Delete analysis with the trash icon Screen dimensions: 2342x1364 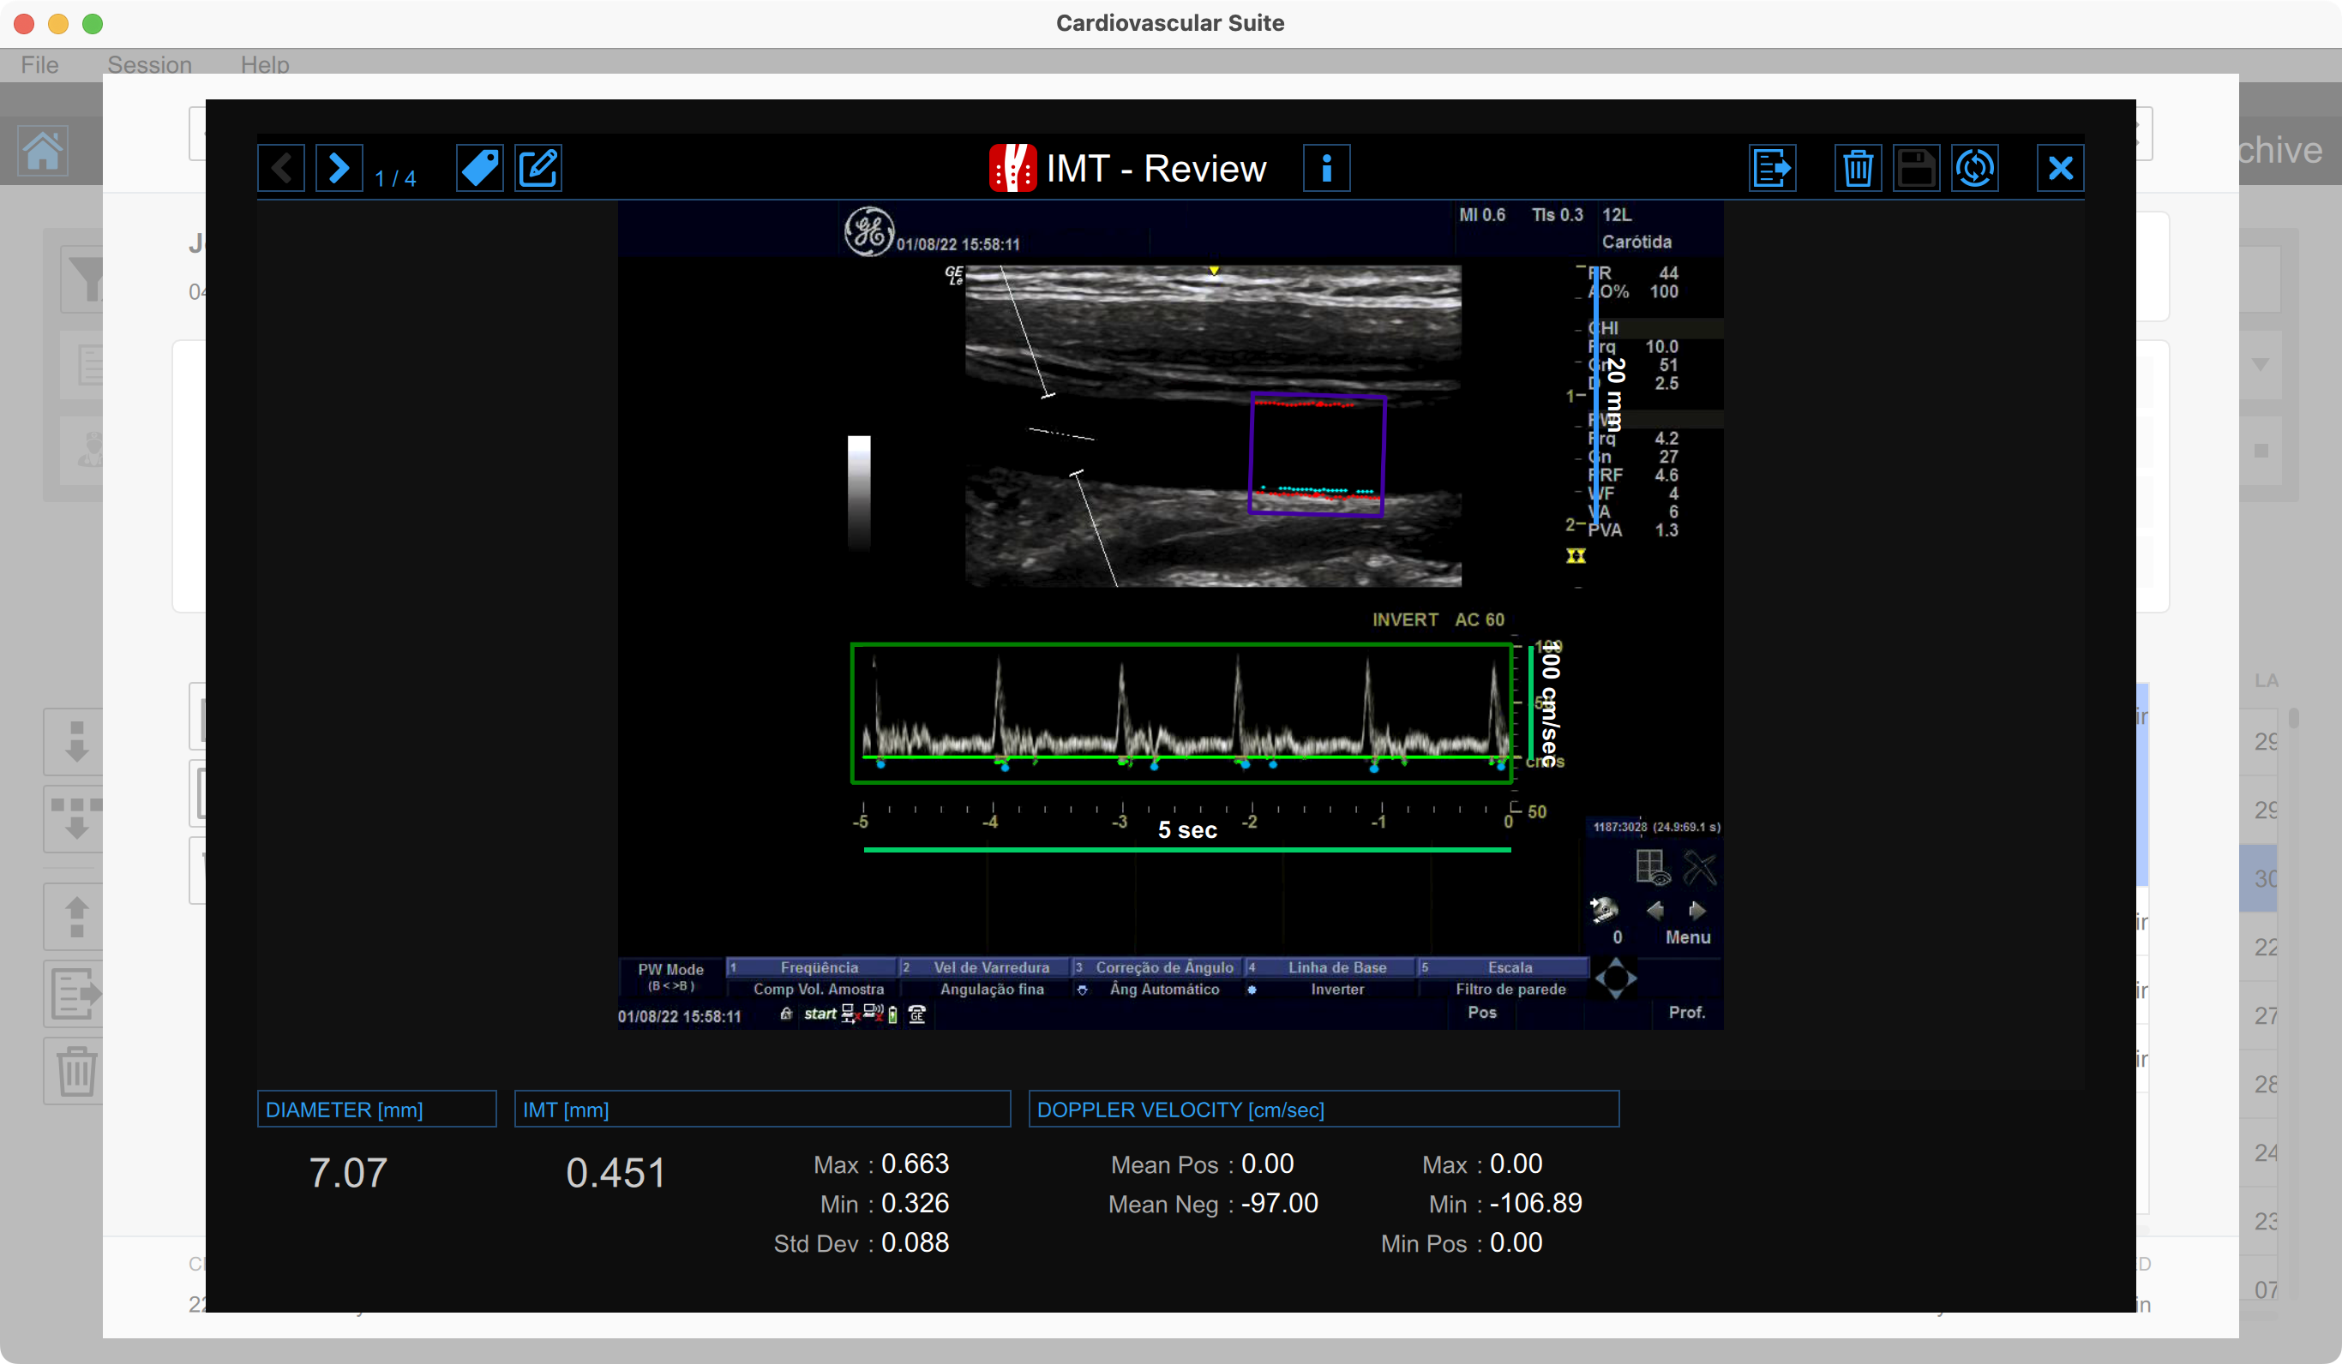coord(1857,168)
